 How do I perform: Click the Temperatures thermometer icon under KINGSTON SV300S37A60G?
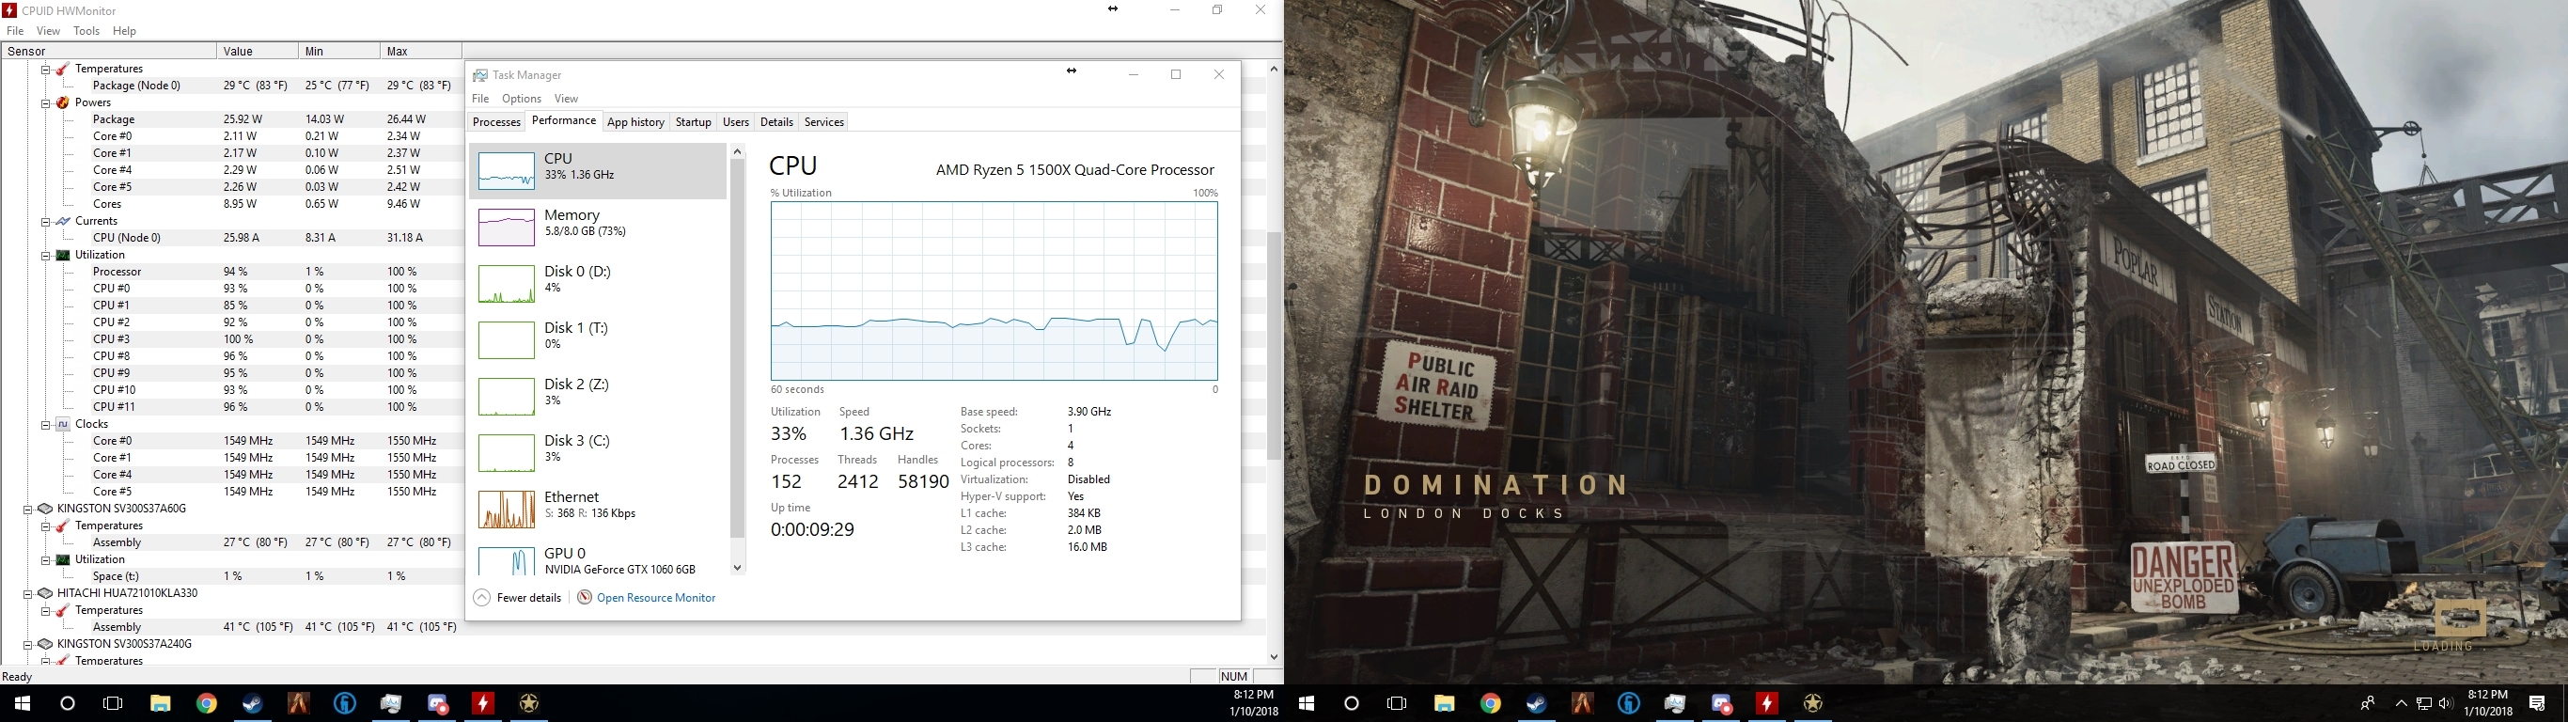point(63,526)
